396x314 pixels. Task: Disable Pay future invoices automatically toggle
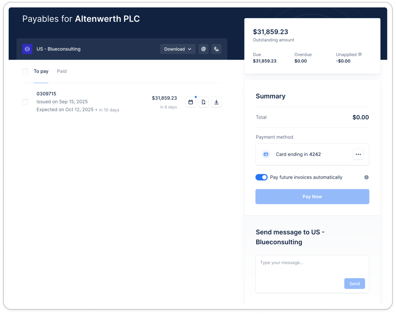[261, 177]
